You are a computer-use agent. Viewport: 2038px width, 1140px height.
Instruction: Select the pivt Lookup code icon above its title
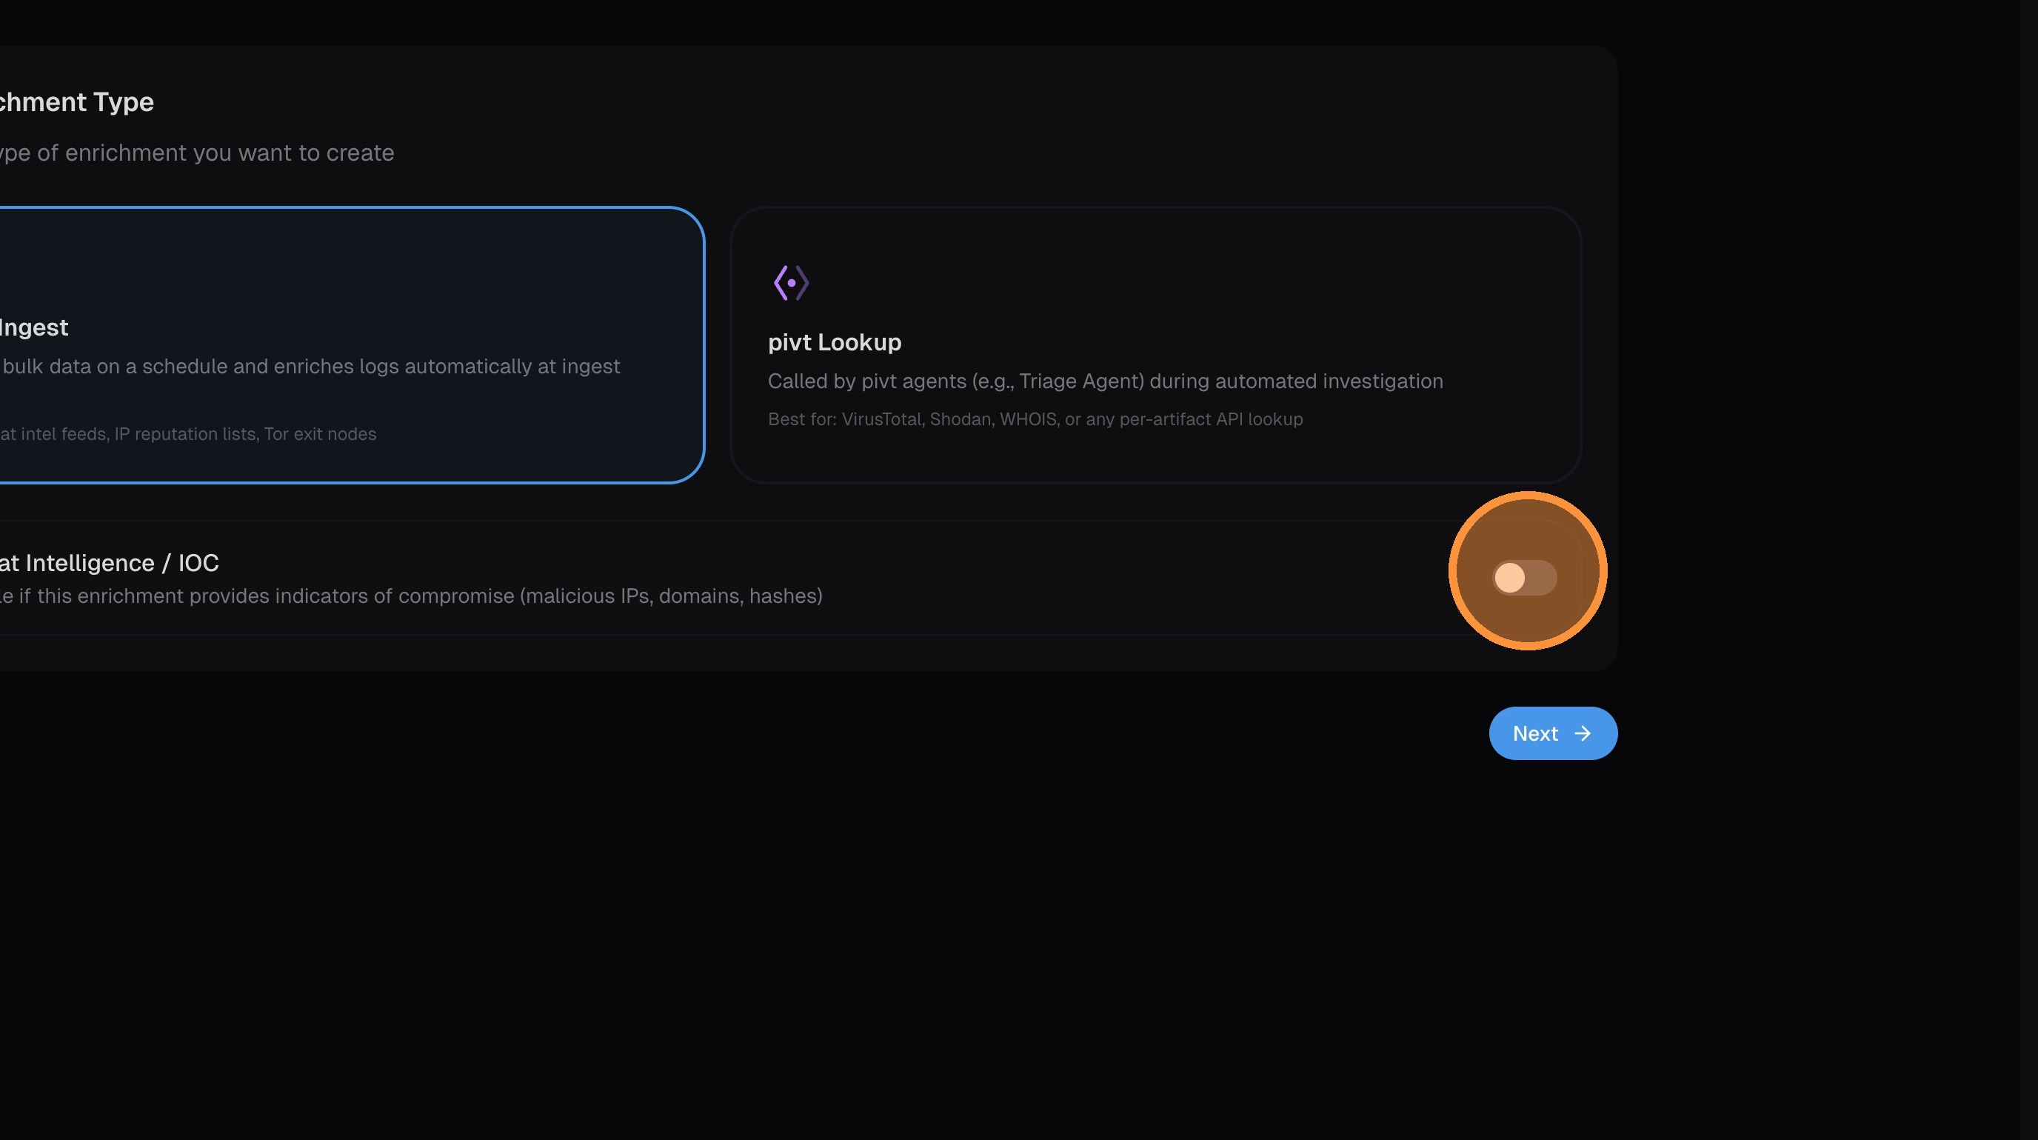[x=790, y=281]
